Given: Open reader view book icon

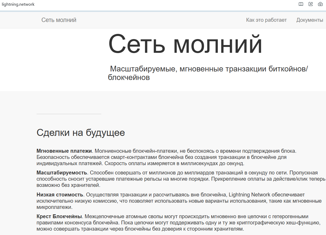Looking at the screenshot, I should [x=301, y=4].
